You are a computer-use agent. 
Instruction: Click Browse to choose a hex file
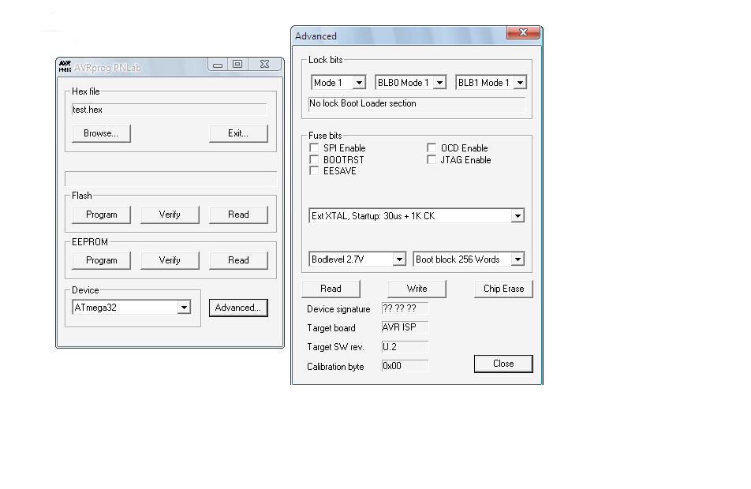pyautogui.click(x=101, y=133)
